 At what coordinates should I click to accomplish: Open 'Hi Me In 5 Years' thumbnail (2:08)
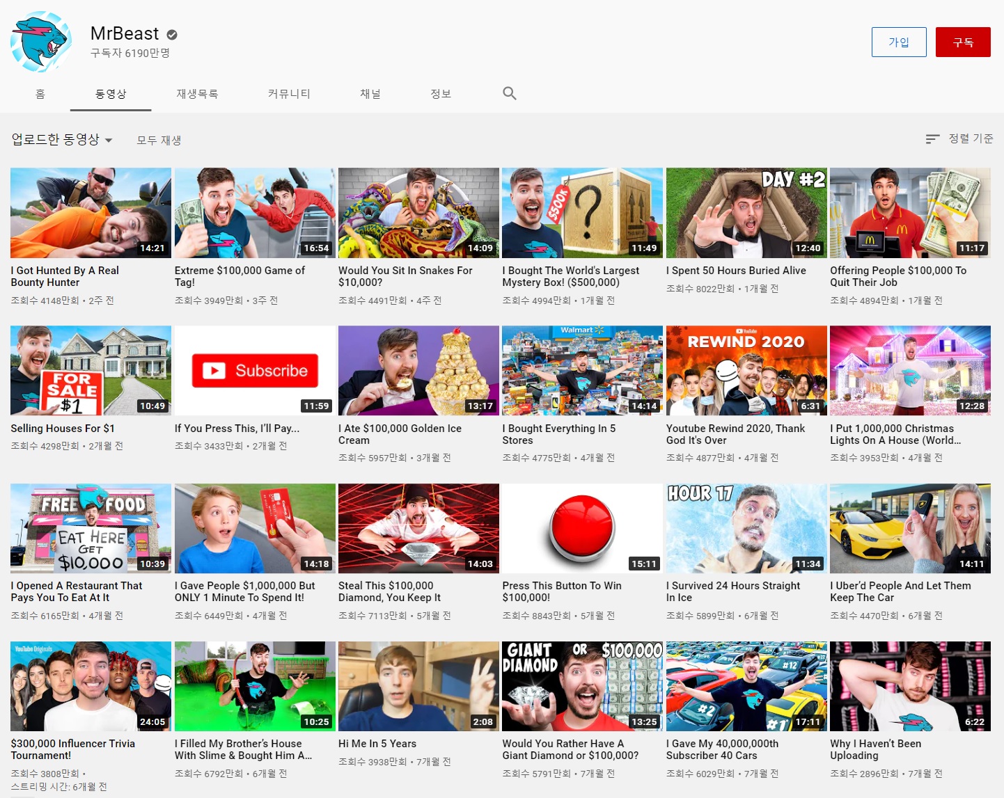tap(418, 687)
